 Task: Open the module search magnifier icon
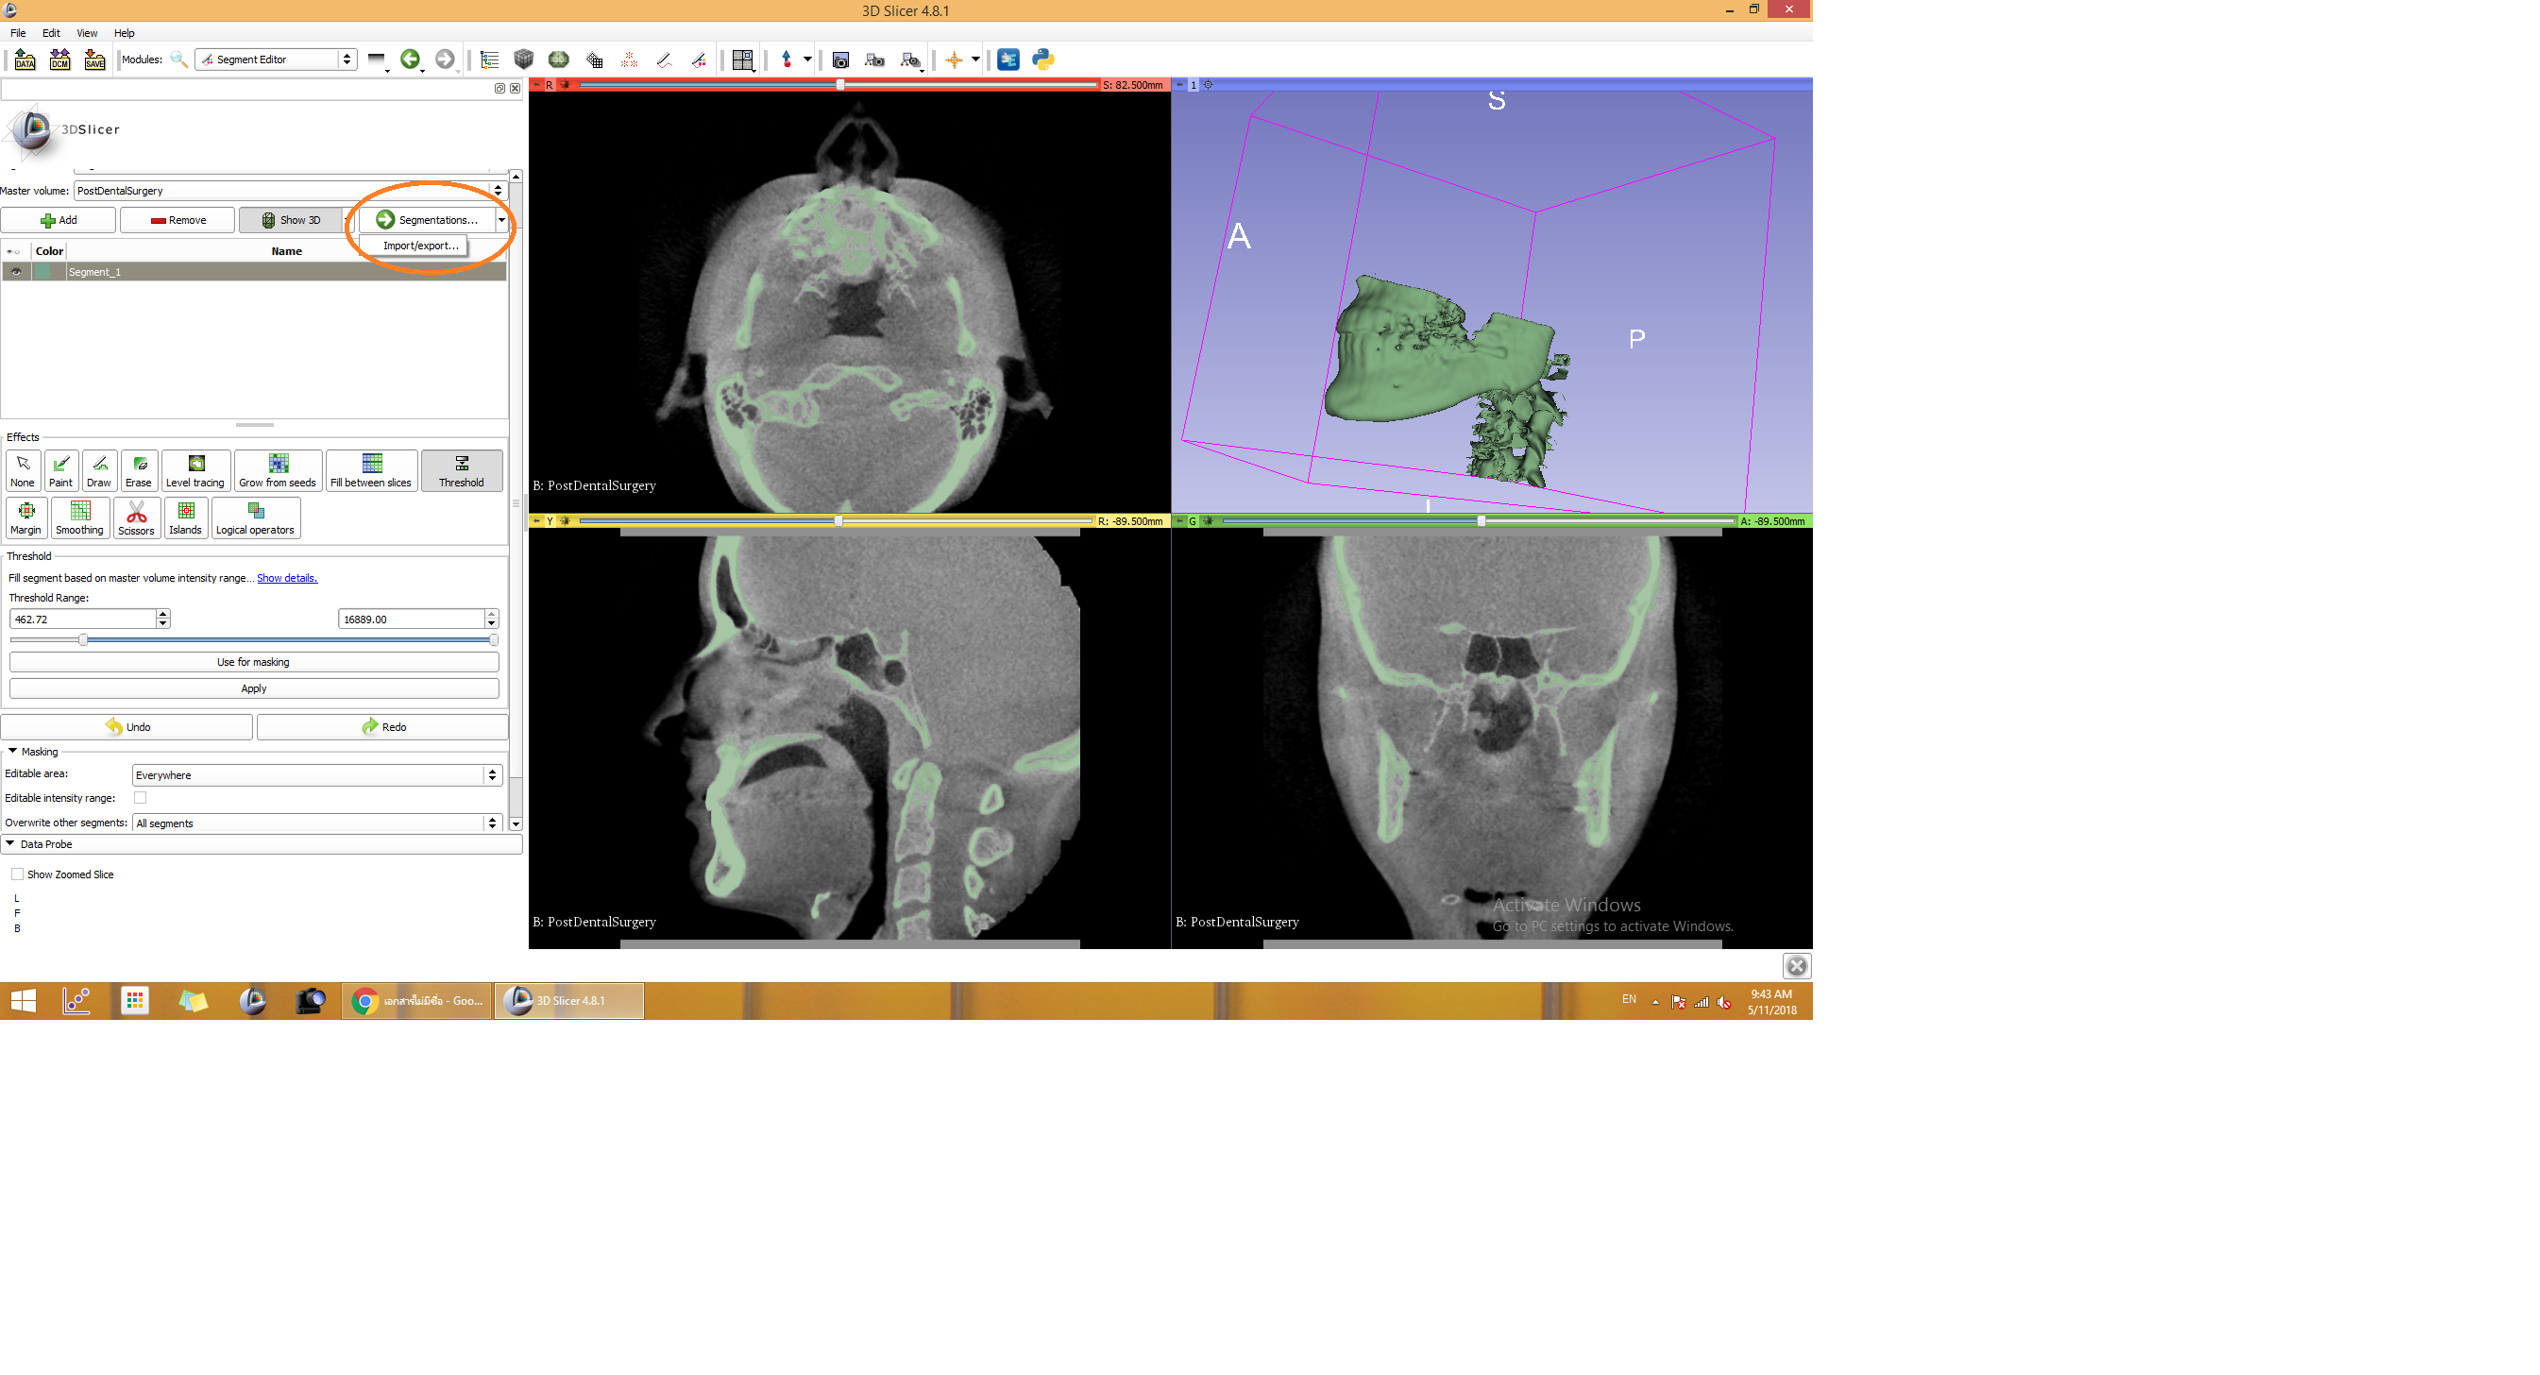coord(178,59)
